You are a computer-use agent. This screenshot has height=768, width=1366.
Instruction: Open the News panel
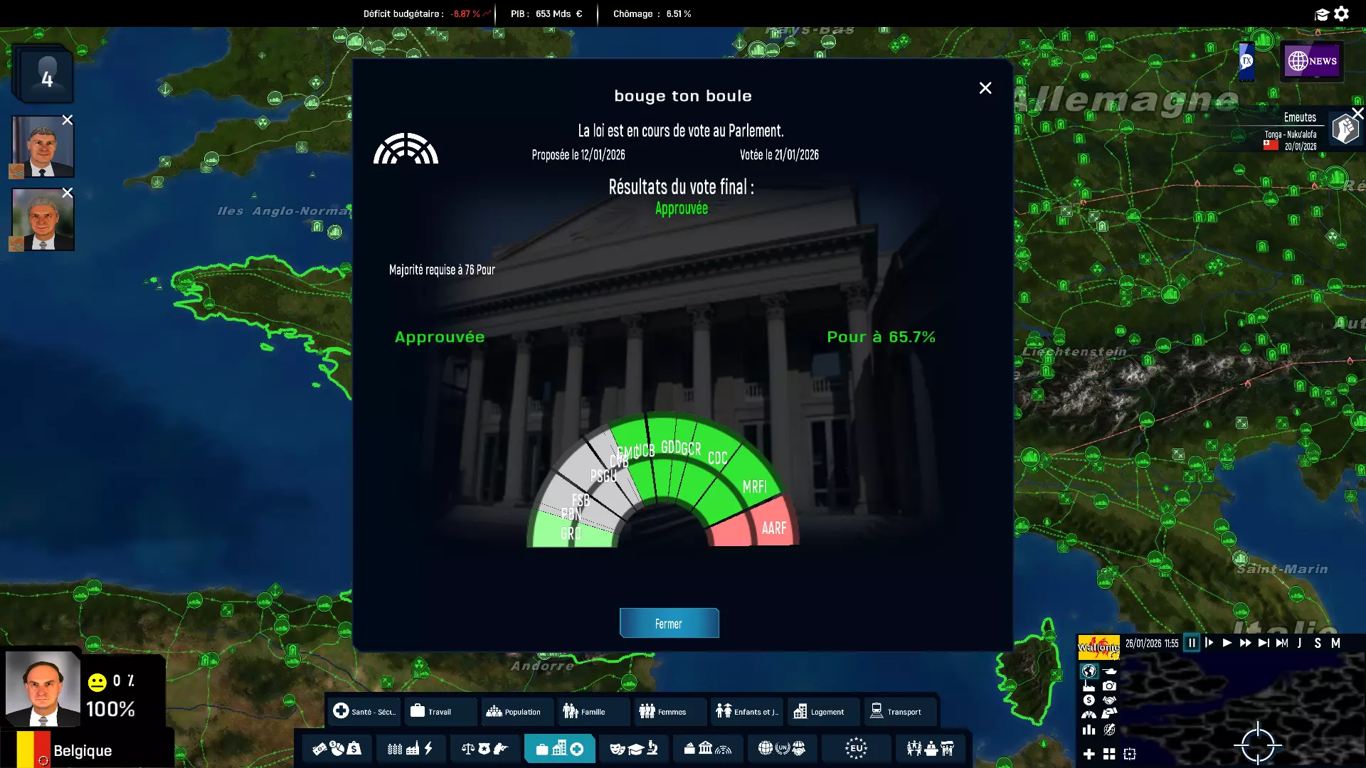(x=1311, y=61)
